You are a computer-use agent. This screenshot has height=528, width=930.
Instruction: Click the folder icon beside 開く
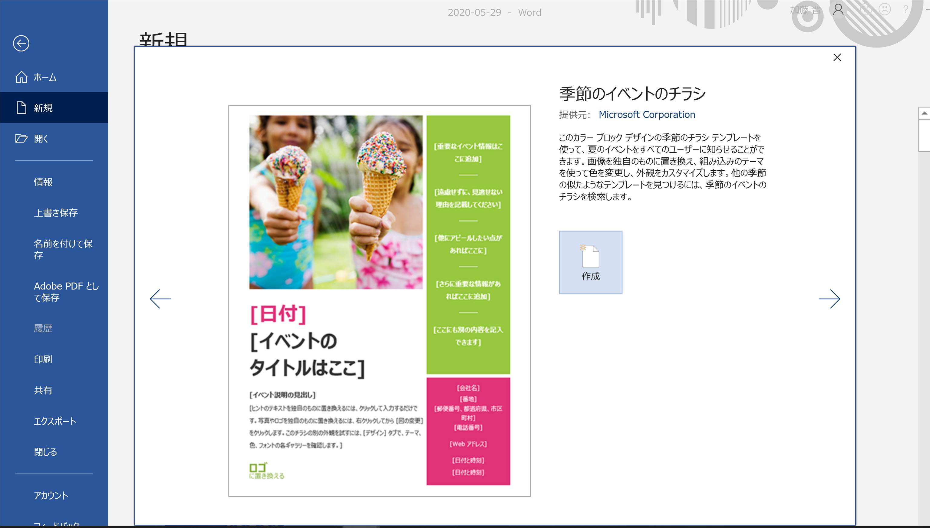point(21,139)
